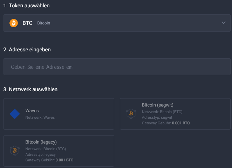Expand the token dropdown chevron

tap(224, 23)
